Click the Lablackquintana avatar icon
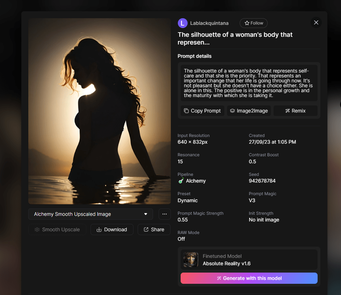The image size is (341, 295). (182, 23)
